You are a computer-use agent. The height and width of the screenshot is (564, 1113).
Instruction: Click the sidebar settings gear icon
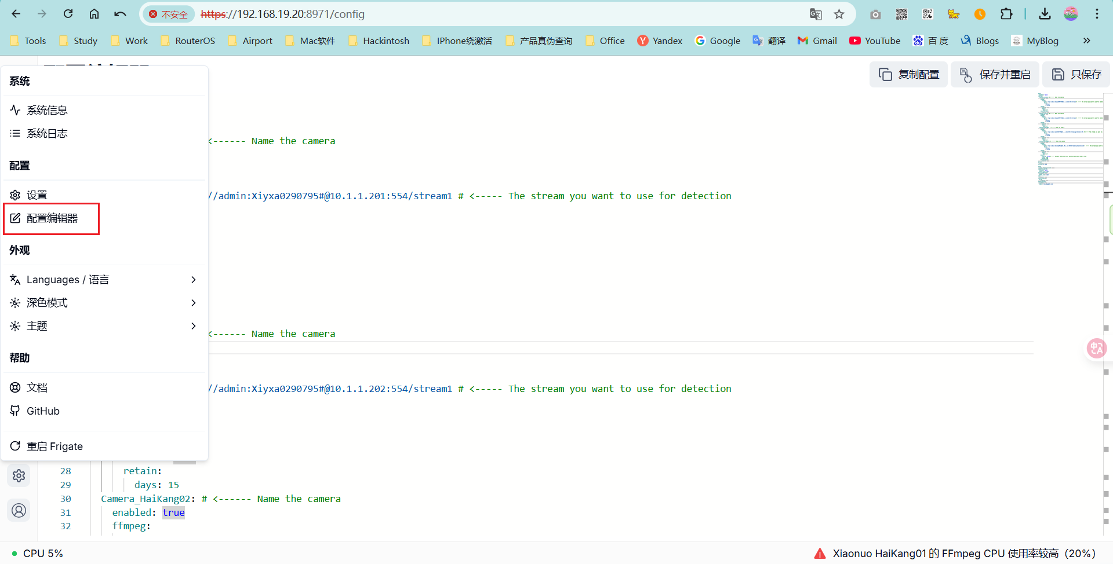(19, 475)
